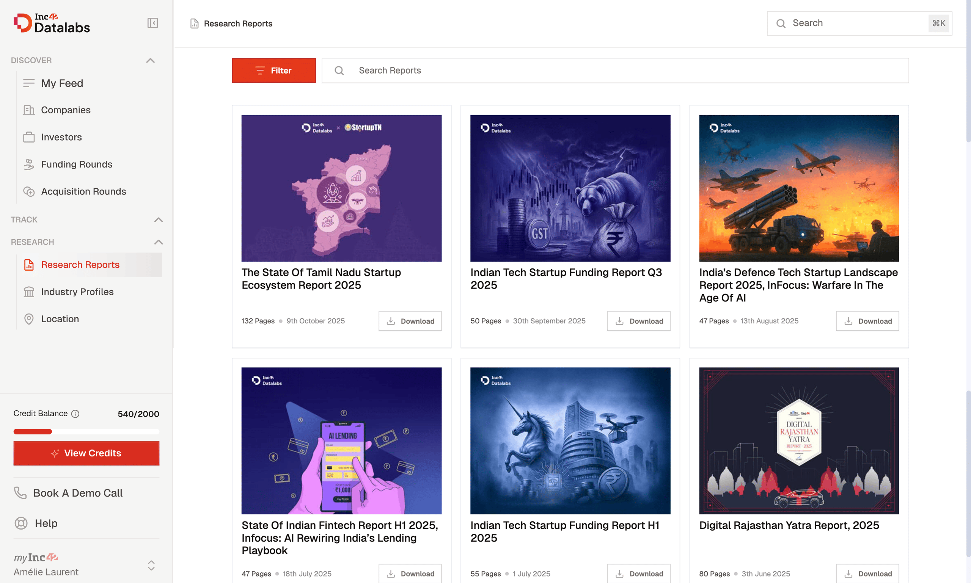
Task: Collapse the RESEARCH section chevron
Action: [159, 242]
